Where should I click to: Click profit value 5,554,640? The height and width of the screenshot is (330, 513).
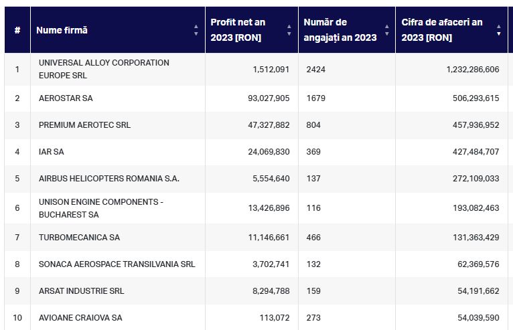click(x=271, y=179)
